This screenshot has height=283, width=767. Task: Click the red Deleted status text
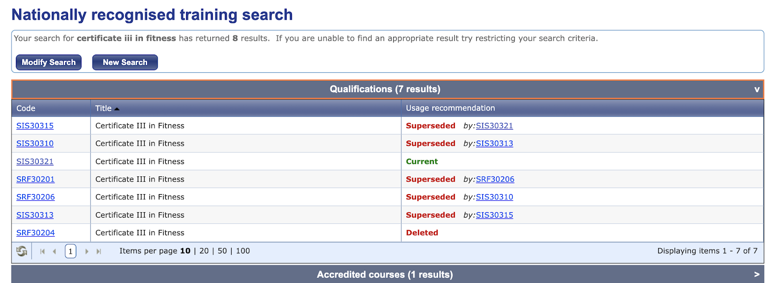[x=422, y=233]
